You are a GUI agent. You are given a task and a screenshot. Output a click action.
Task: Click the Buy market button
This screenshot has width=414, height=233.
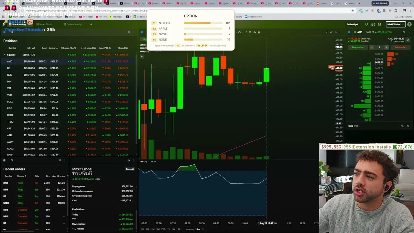[x=358, y=47]
